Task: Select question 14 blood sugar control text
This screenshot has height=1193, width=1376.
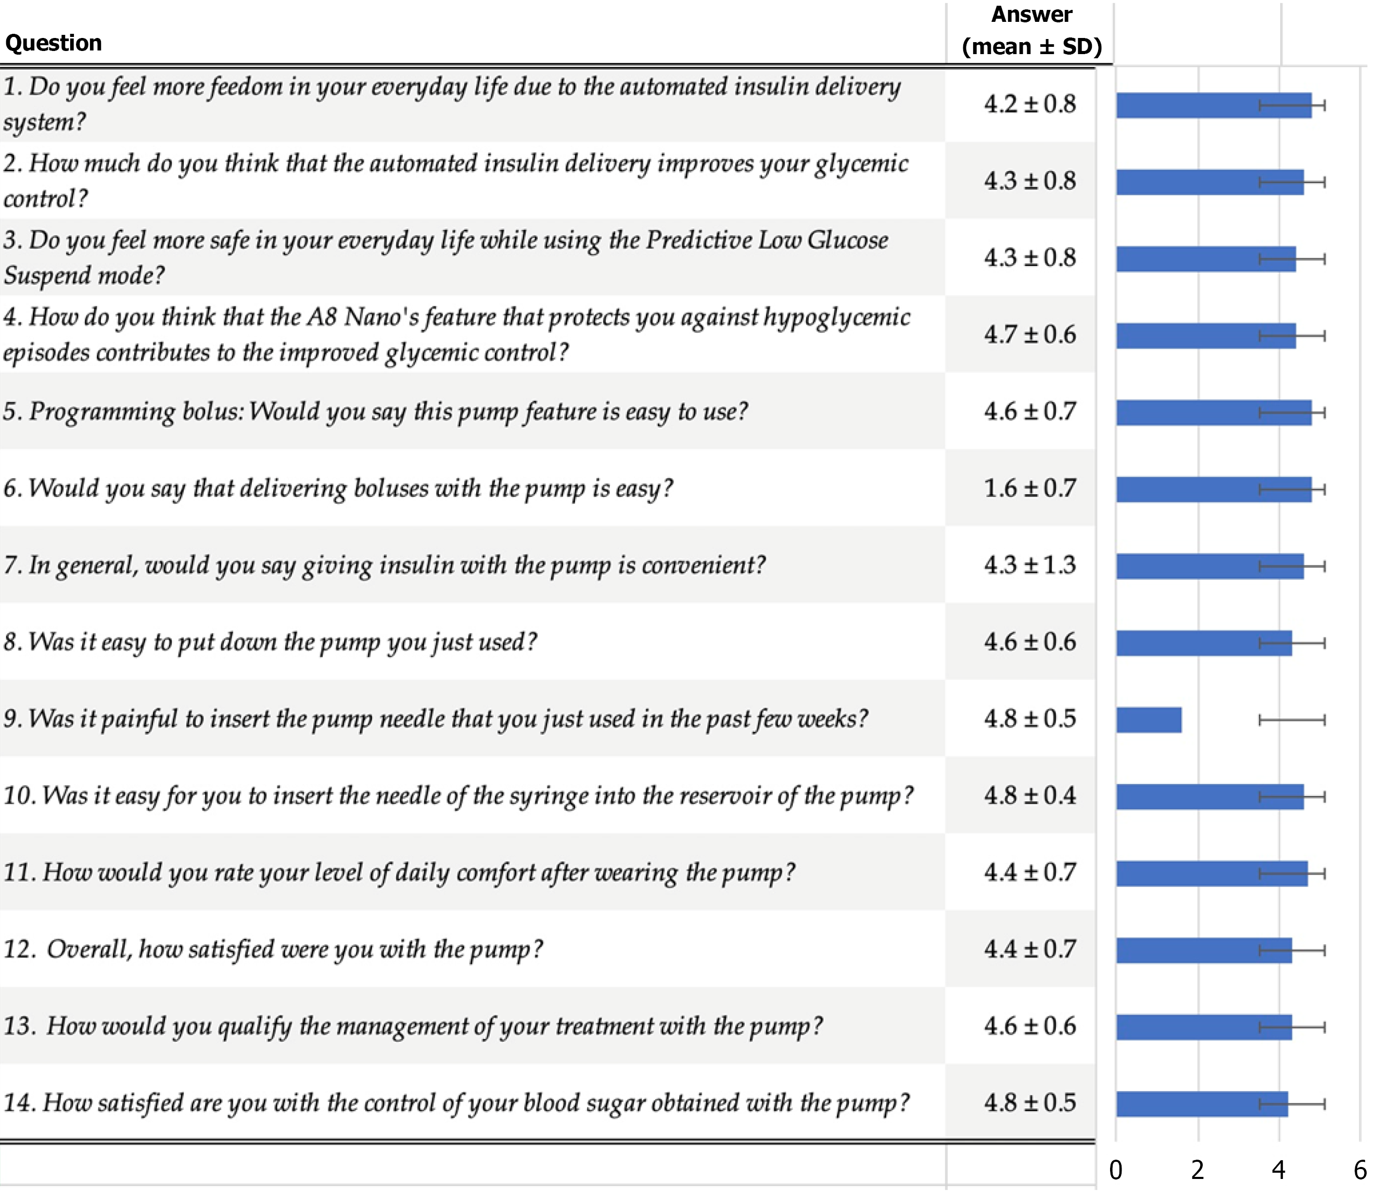Action: tap(456, 1102)
